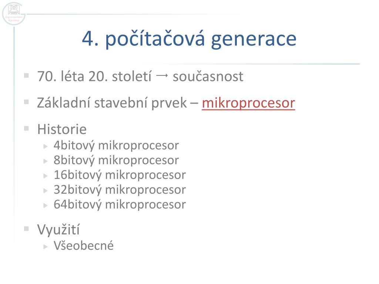Click the Gymnázium Karviná owl logo
Viewport: 379px width, 284px height.
click(14, 14)
